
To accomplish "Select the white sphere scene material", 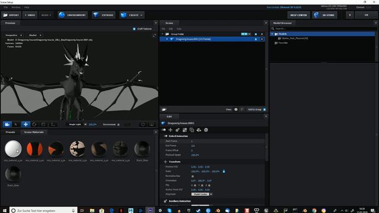I will click(13, 149).
